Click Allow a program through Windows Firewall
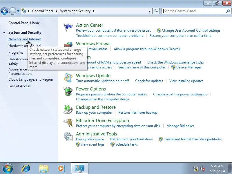232x174 pixels. tap(147, 49)
